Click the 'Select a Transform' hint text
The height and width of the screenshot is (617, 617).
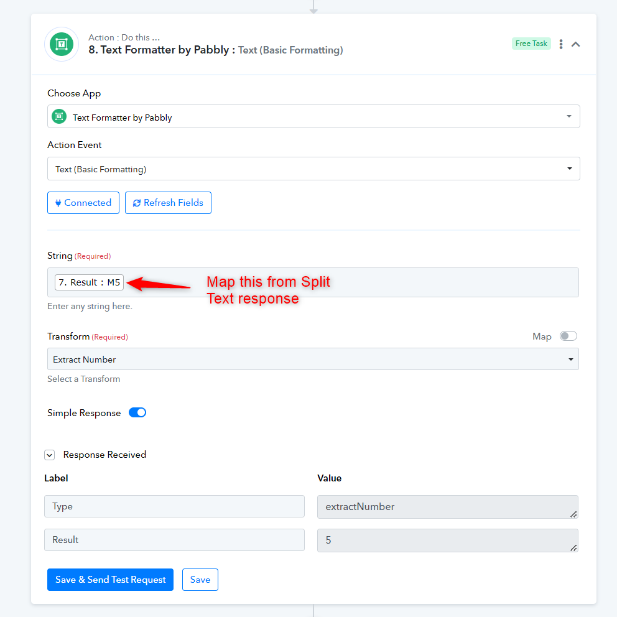pyautogui.click(x=84, y=379)
